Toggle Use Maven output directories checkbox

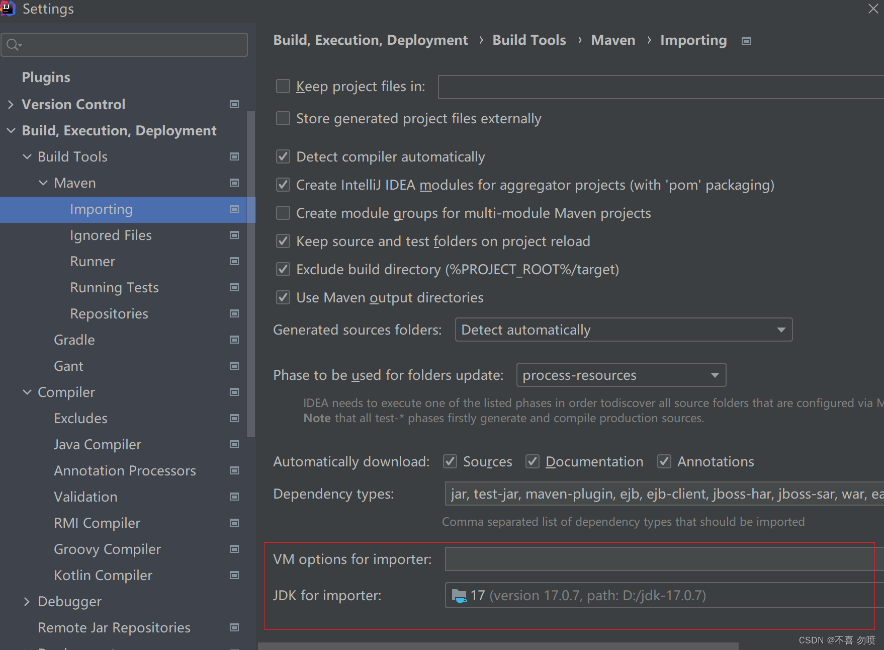pos(283,297)
